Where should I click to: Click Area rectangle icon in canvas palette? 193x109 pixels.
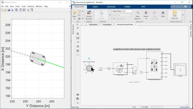[78, 55]
